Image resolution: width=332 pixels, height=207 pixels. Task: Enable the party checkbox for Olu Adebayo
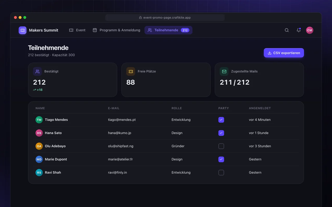click(x=221, y=146)
